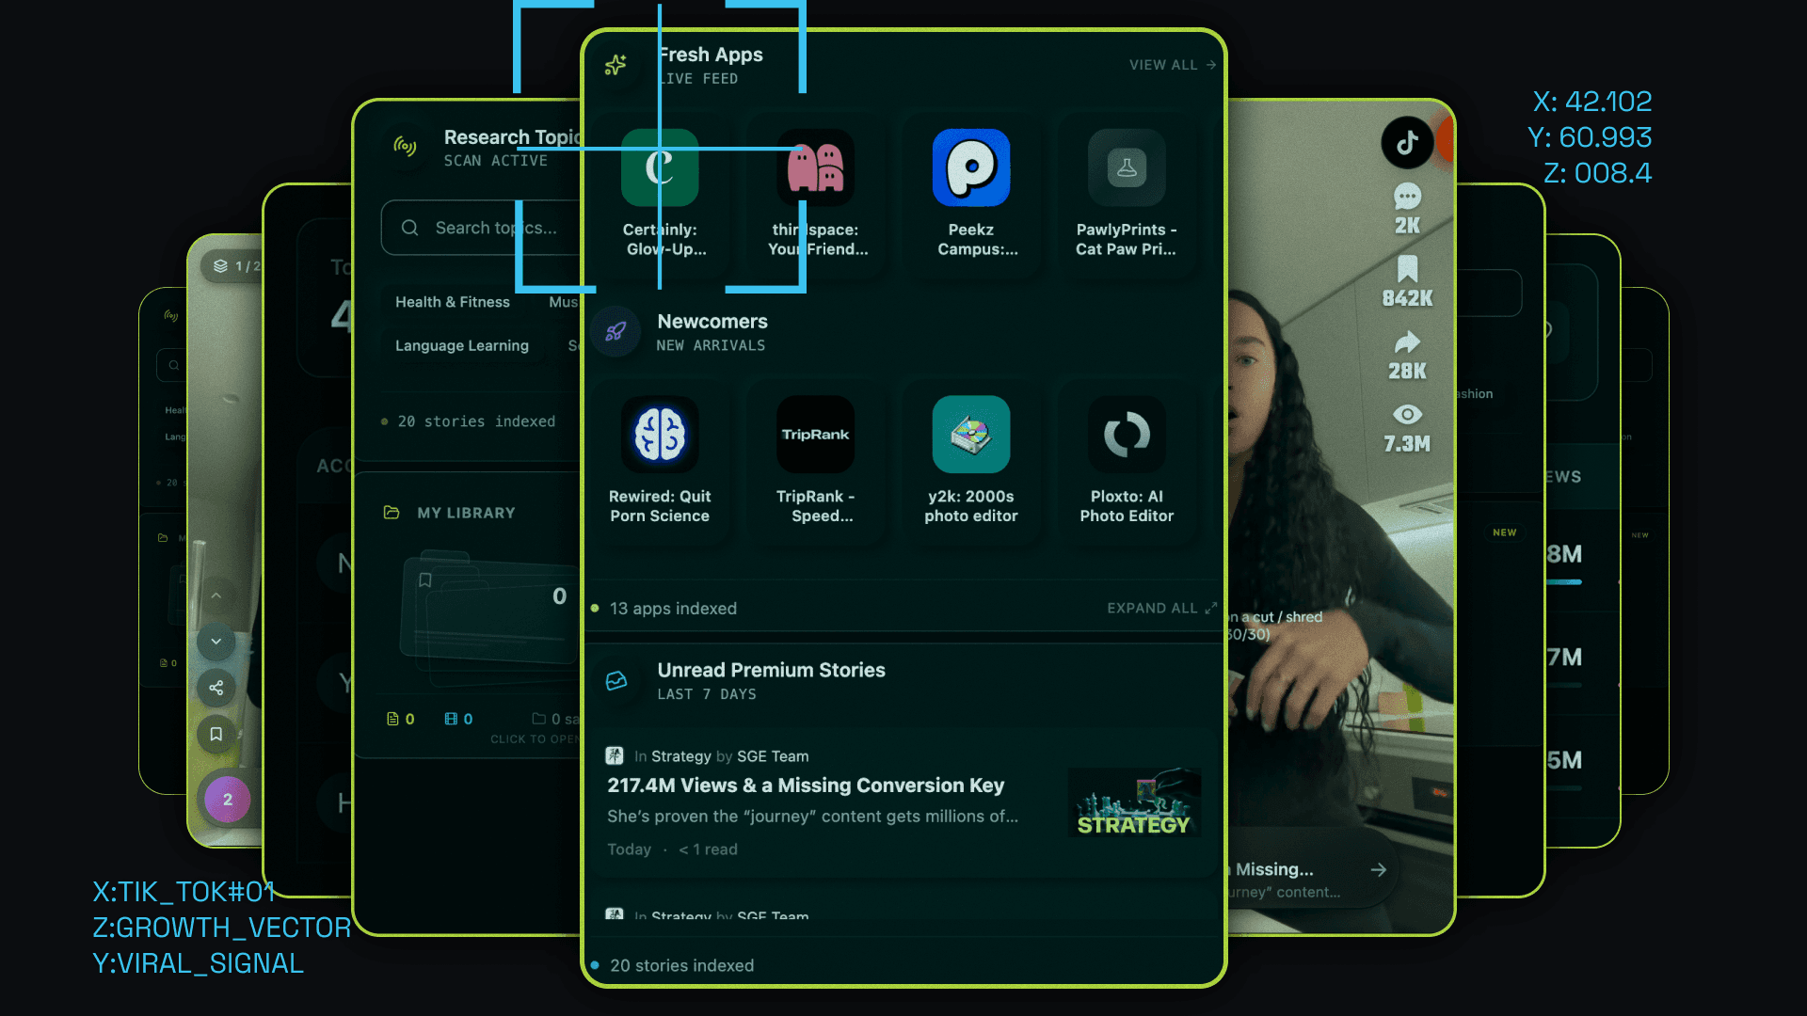Image resolution: width=1807 pixels, height=1016 pixels.
Task: Open the y2k: 2000s photo editor app
Action: click(x=971, y=435)
